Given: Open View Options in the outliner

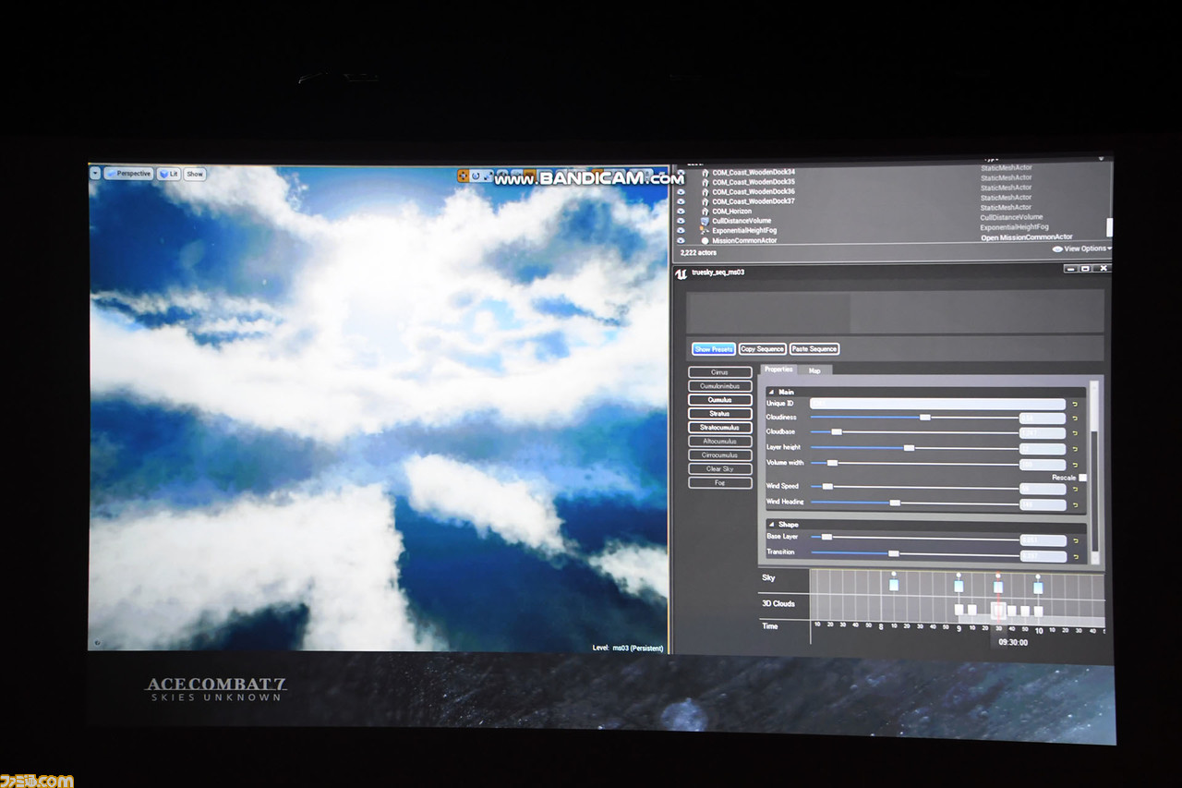Looking at the screenshot, I should pyautogui.click(x=1081, y=249).
